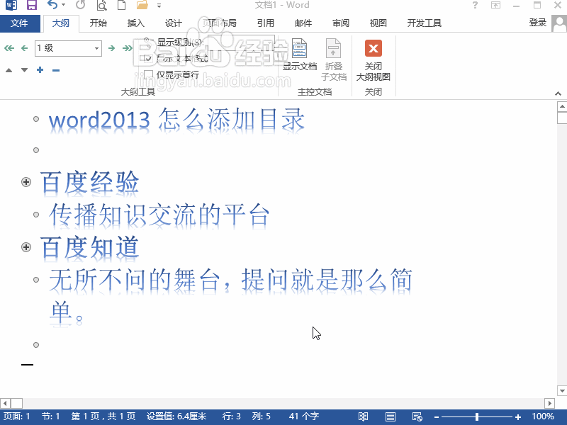Image resolution: width=567 pixels, height=425 pixels.
Task: Click the zoom slider handle
Action: (x=477, y=416)
